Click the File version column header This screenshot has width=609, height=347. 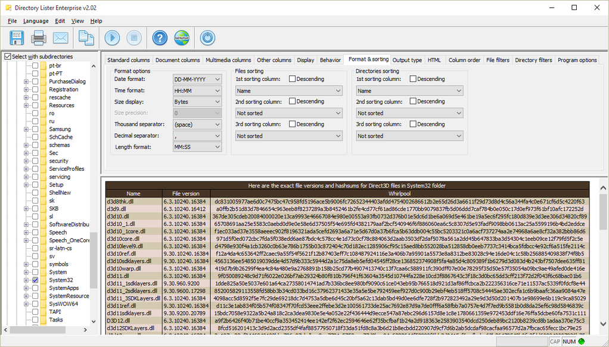tap(186, 193)
